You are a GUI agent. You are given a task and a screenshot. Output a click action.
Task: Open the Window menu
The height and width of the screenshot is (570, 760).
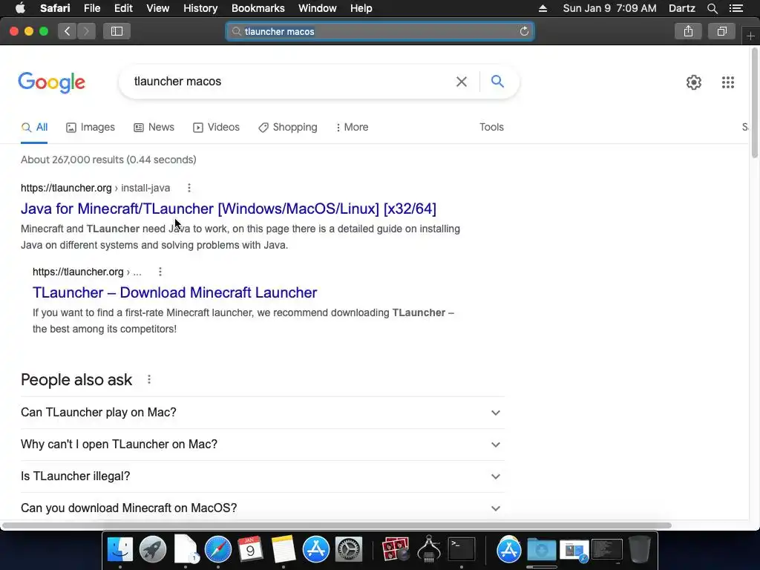click(x=317, y=8)
